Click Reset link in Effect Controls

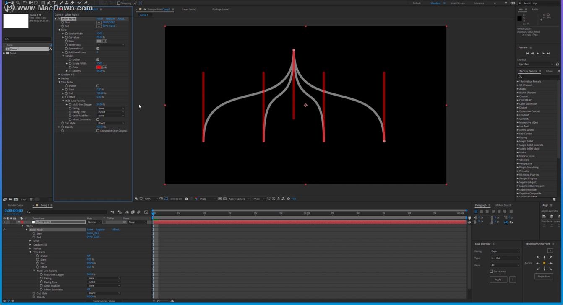pyautogui.click(x=99, y=19)
